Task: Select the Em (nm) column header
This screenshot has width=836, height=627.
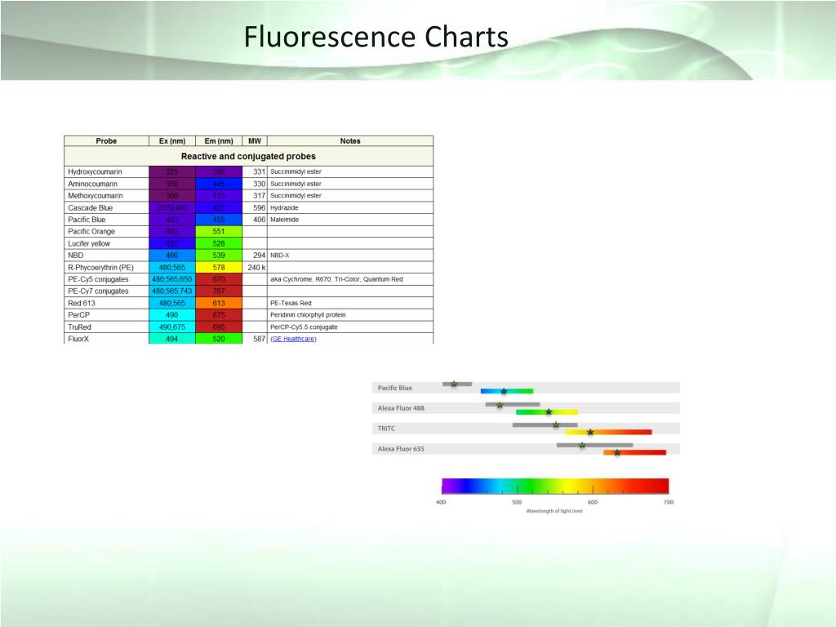Action: 219,140
